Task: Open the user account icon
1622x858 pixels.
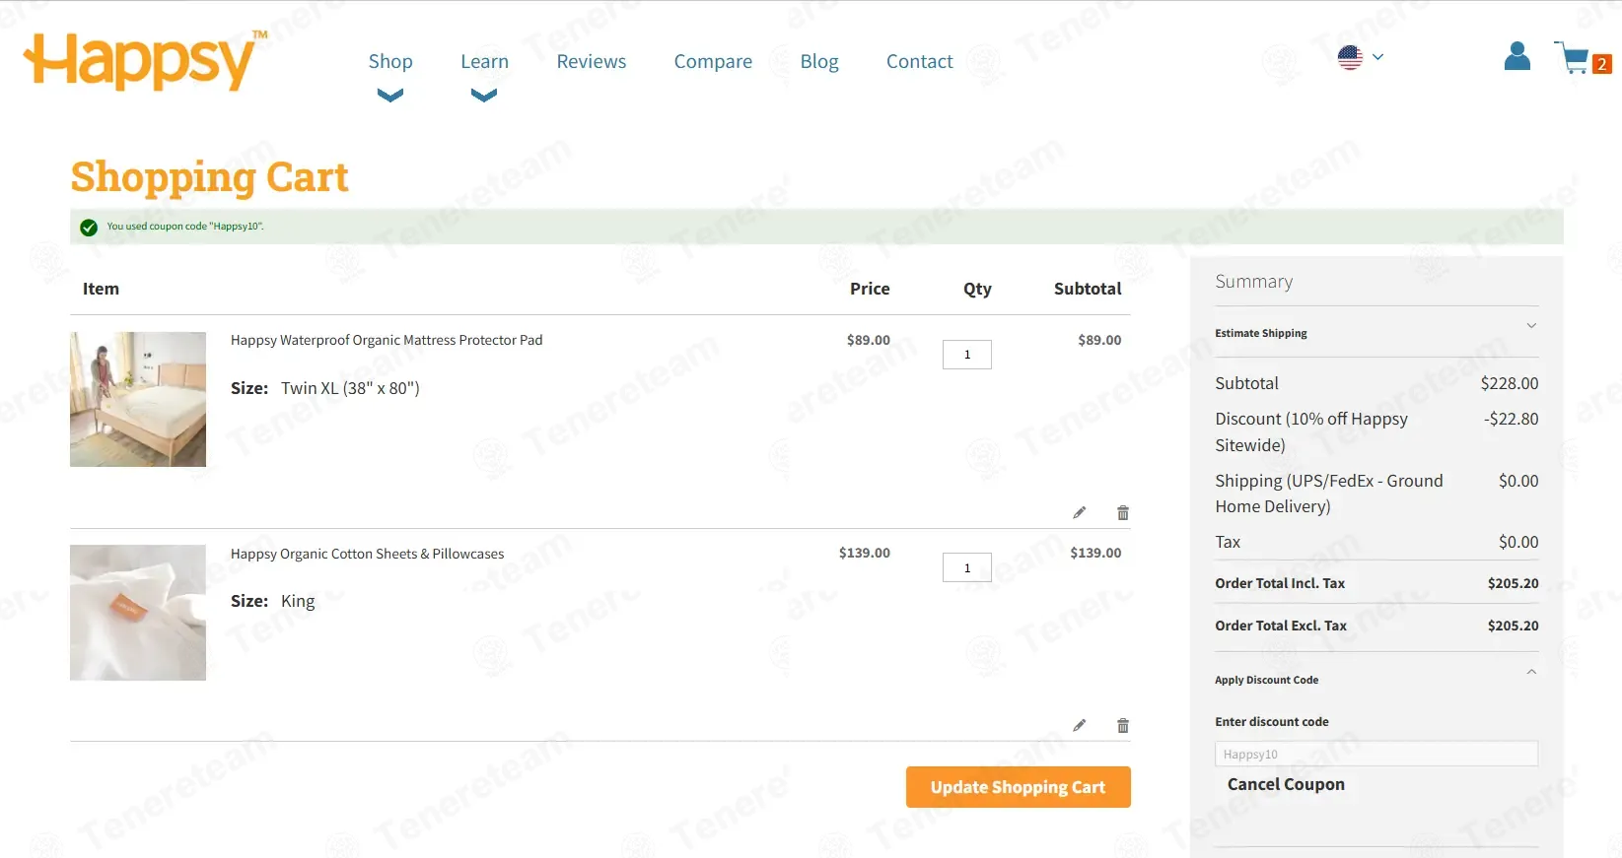Action: click(1516, 56)
